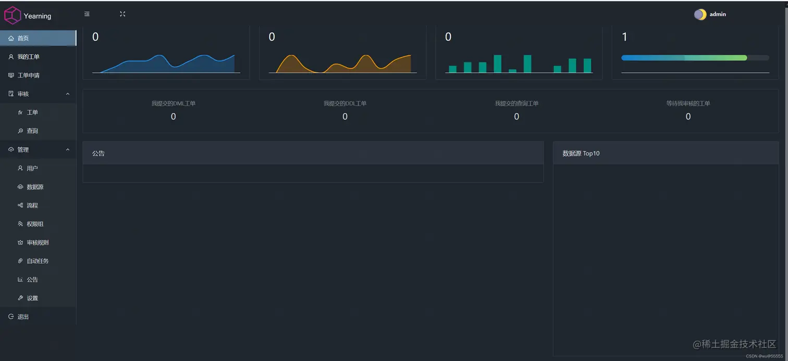This screenshot has width=788, height=361.
Task: Click the logout icon beside 退出
Action: point(11,316)
